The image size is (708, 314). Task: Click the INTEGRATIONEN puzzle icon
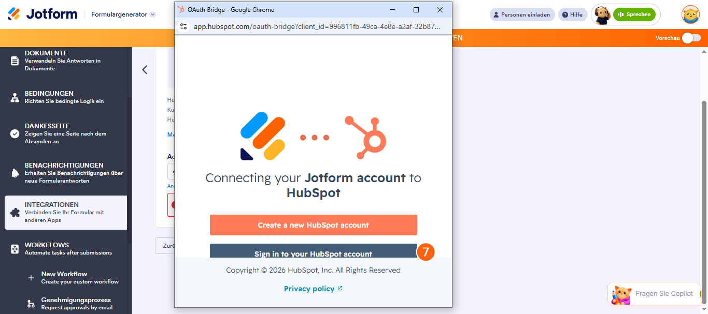(15, 212)
